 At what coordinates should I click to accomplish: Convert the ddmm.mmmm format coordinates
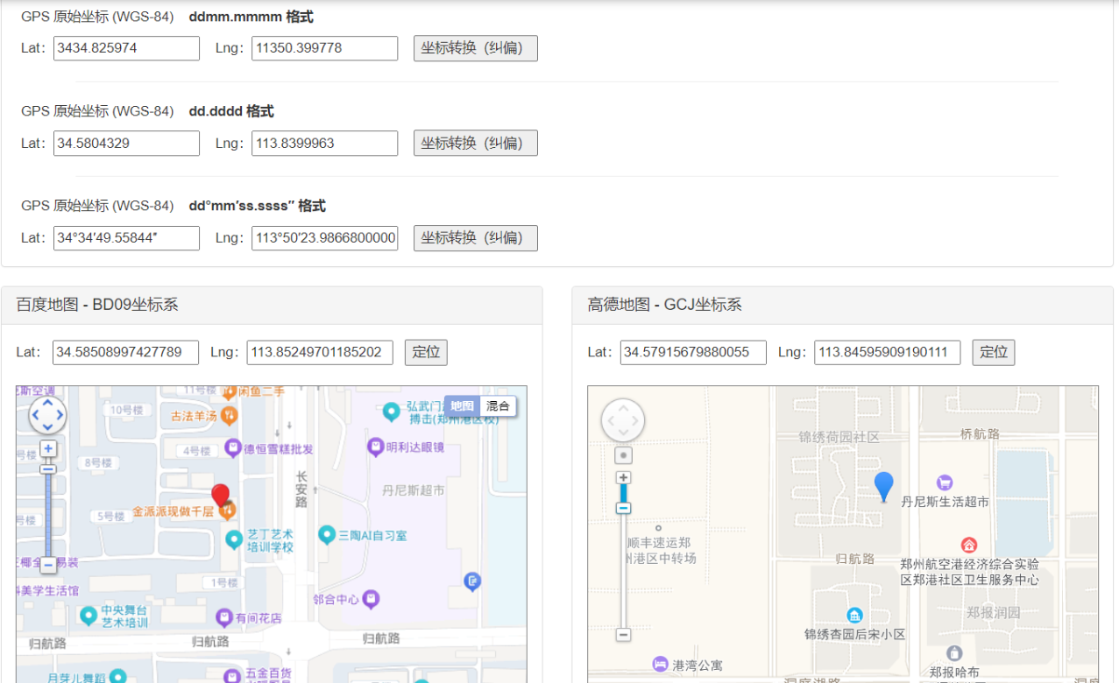pos(475,48)
